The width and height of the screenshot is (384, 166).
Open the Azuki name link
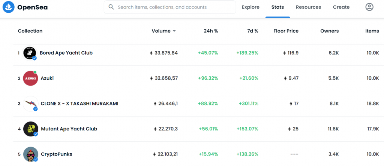pos(47,79)
